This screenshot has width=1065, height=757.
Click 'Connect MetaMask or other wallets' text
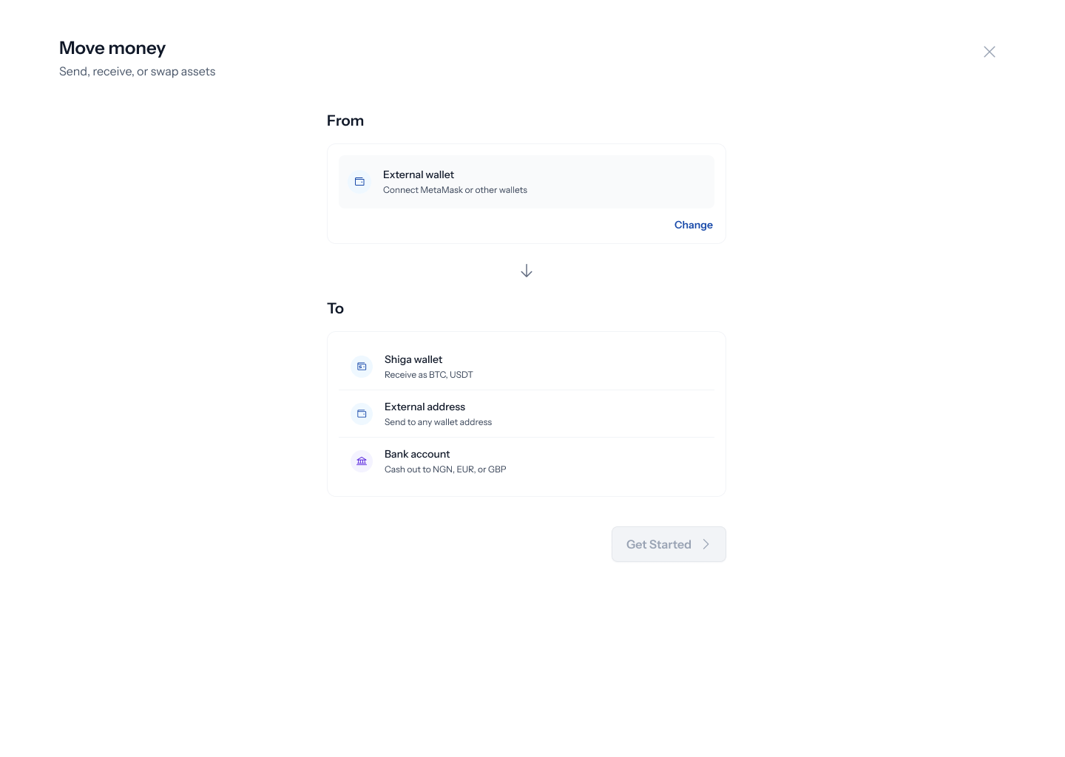click(x=455, y=190)
